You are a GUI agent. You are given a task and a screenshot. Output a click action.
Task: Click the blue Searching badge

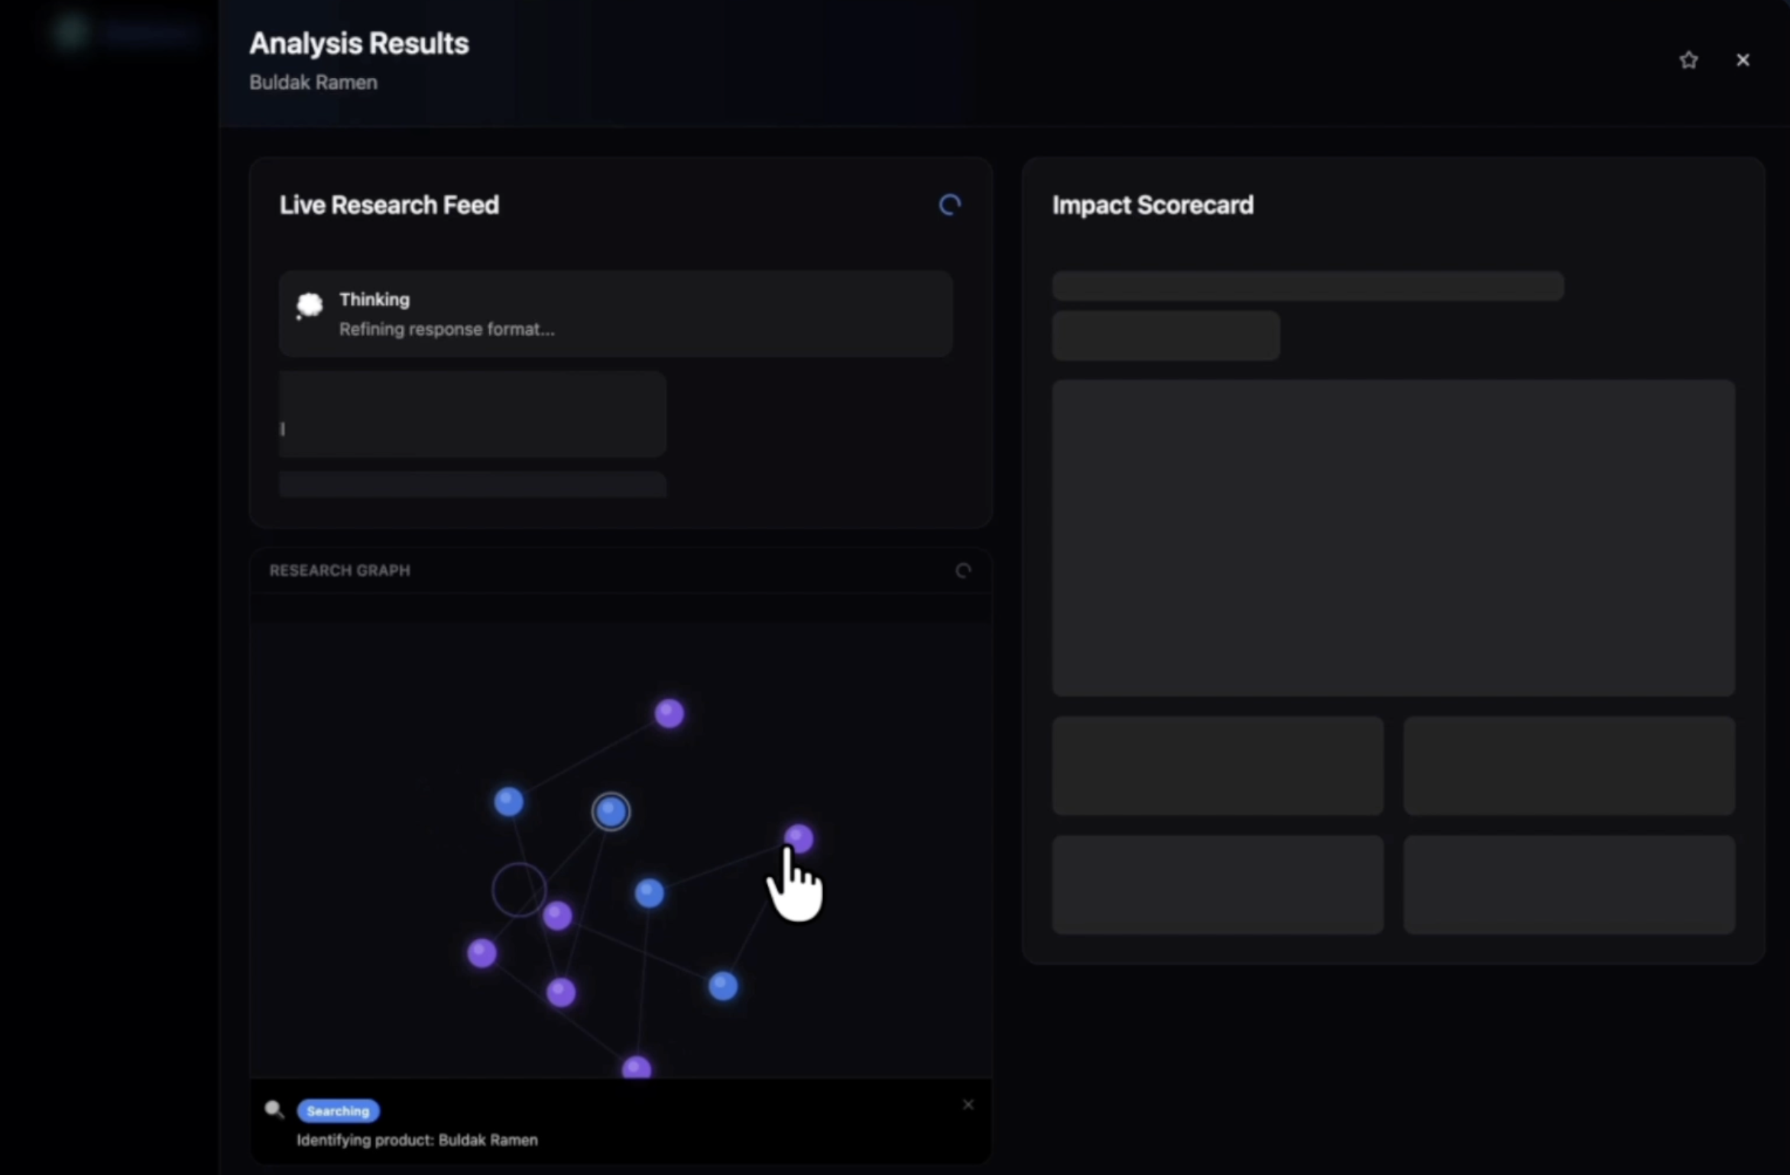(338, 1111)
